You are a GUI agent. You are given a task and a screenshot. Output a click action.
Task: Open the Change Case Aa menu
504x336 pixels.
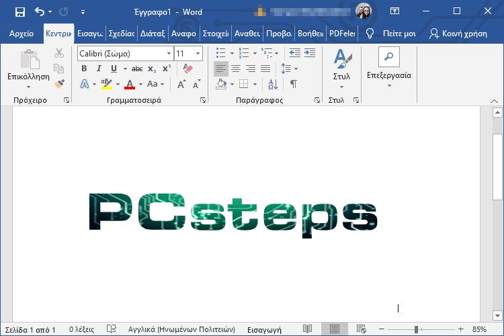tap(156, 84)
